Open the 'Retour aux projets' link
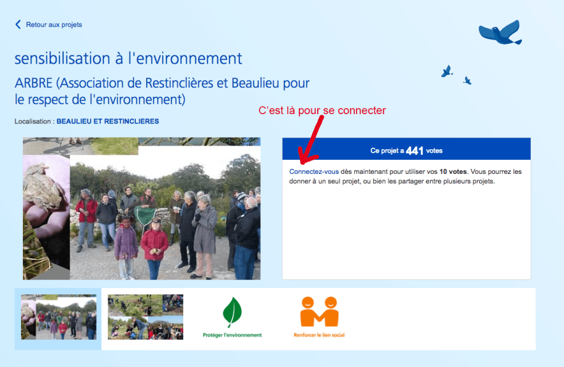The width and height of the screenshot is (564, 367). click(54, 25)
